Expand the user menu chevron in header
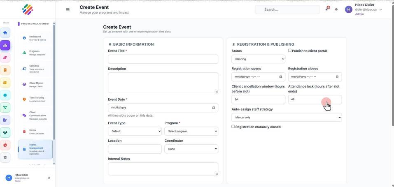394x187 pixels. [381, 9]
